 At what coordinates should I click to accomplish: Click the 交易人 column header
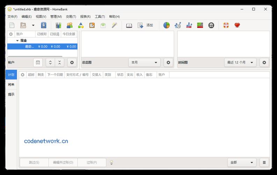tap(96, 75)
